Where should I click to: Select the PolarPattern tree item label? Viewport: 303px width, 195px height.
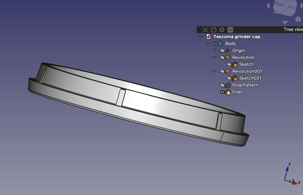[245, 85]
